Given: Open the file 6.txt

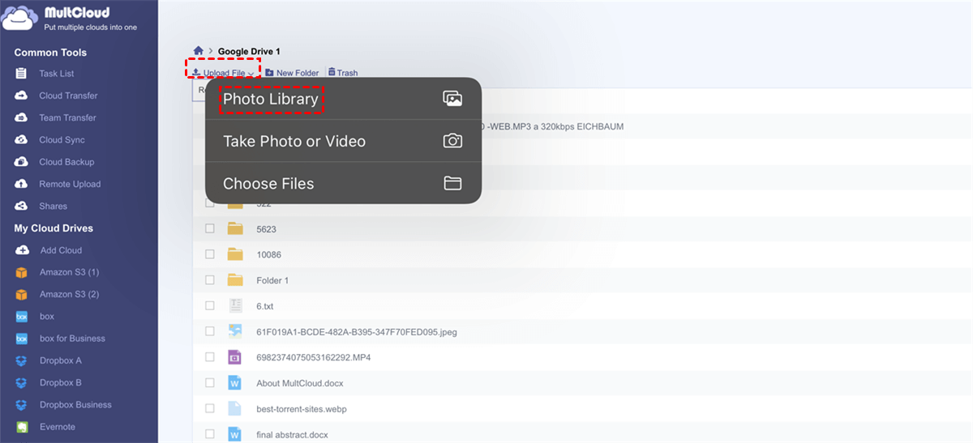Looking at the screenshot, I should point(266,306).
